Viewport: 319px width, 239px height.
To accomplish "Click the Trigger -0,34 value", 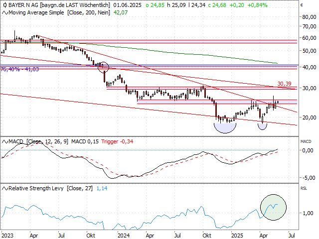I will click(117, 141).
